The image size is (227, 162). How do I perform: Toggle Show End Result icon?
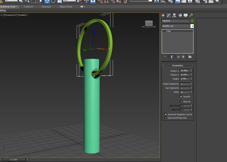click(x=171, y=57)
